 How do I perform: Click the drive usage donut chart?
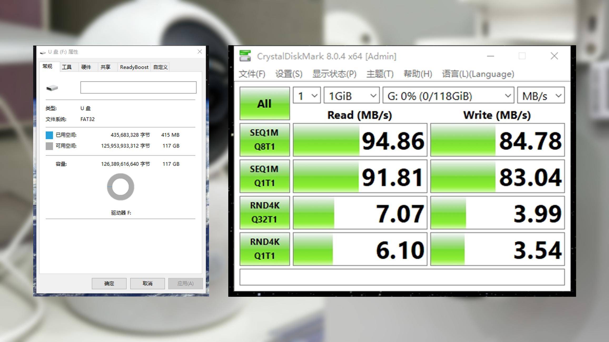[121, 187]
